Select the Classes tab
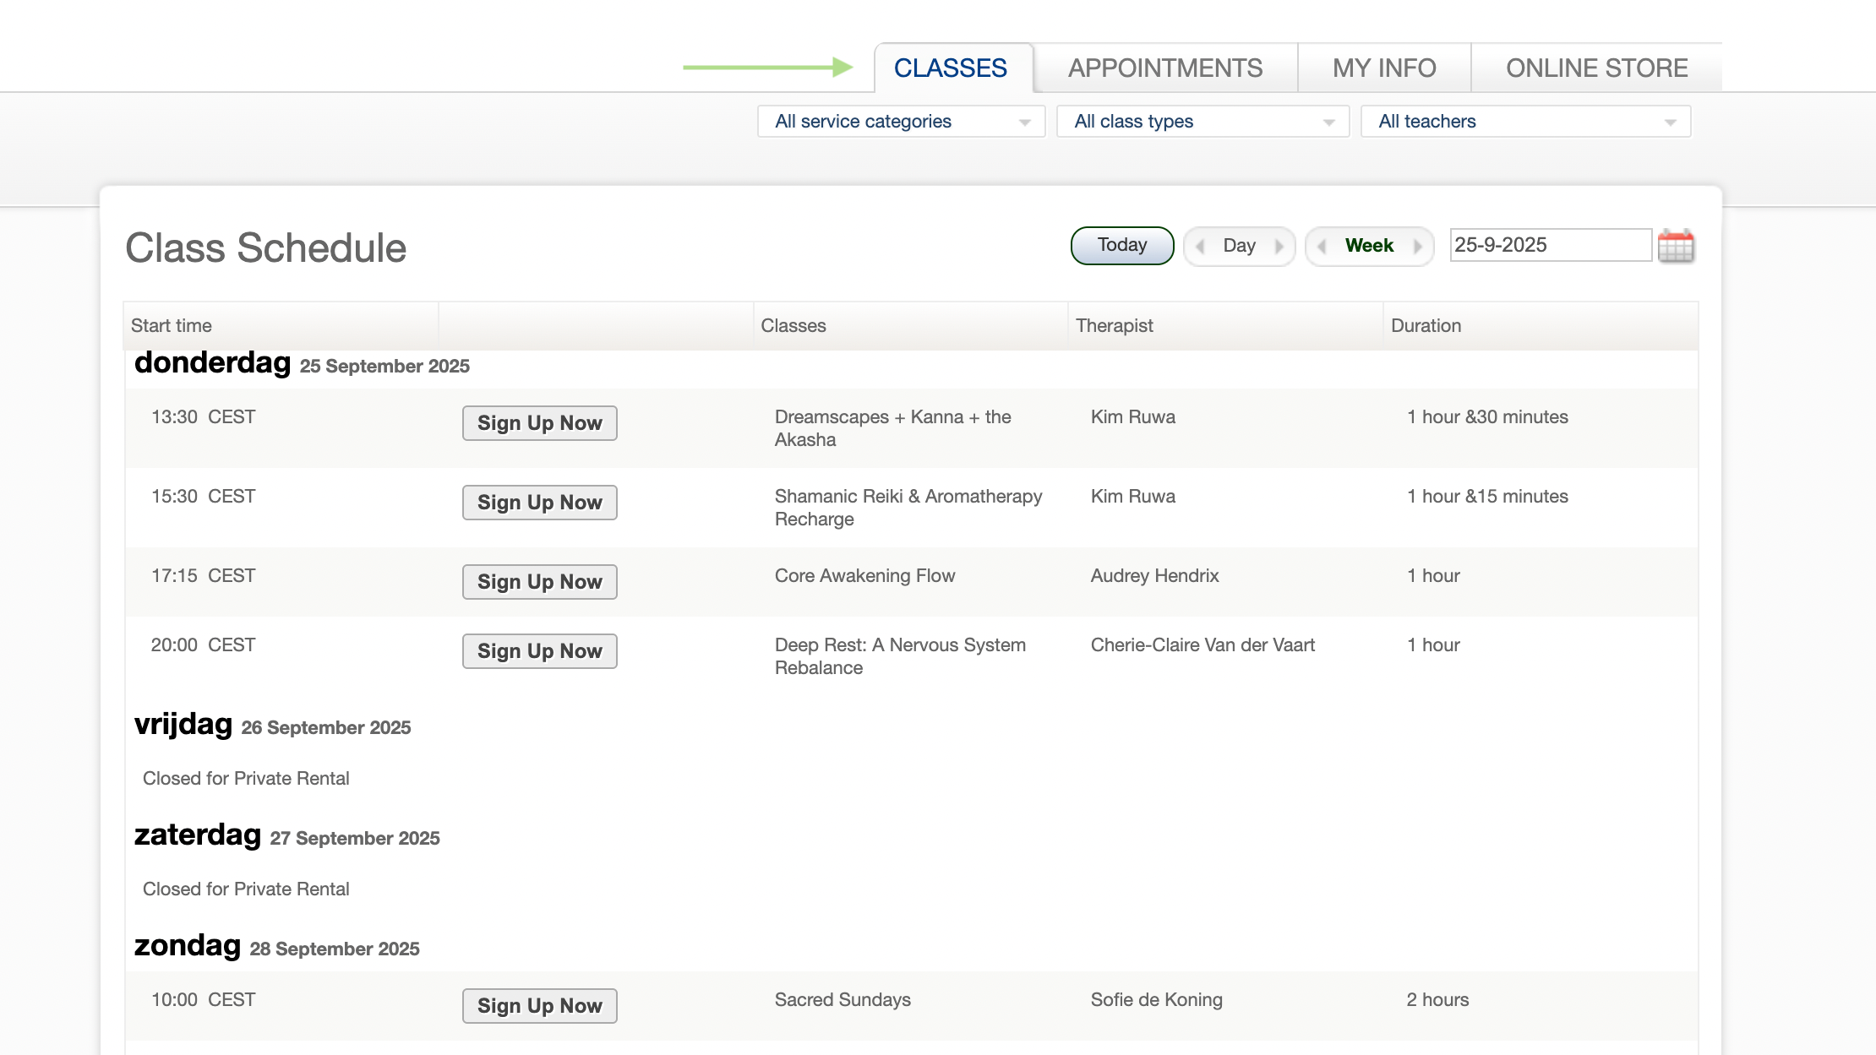1876x1055 pixels. (x=950, y=68)
